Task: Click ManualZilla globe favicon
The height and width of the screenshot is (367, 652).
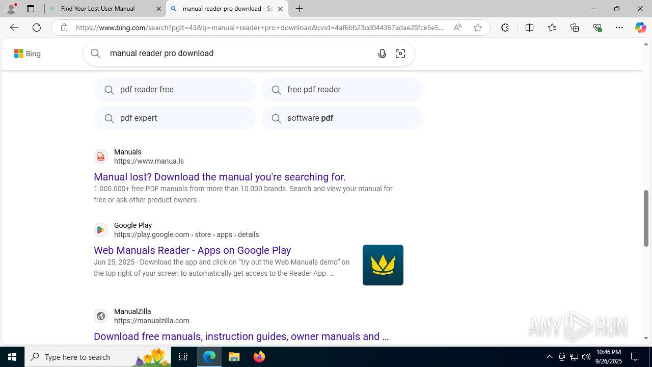Action: pyautogui.click(x=101, y=316)
